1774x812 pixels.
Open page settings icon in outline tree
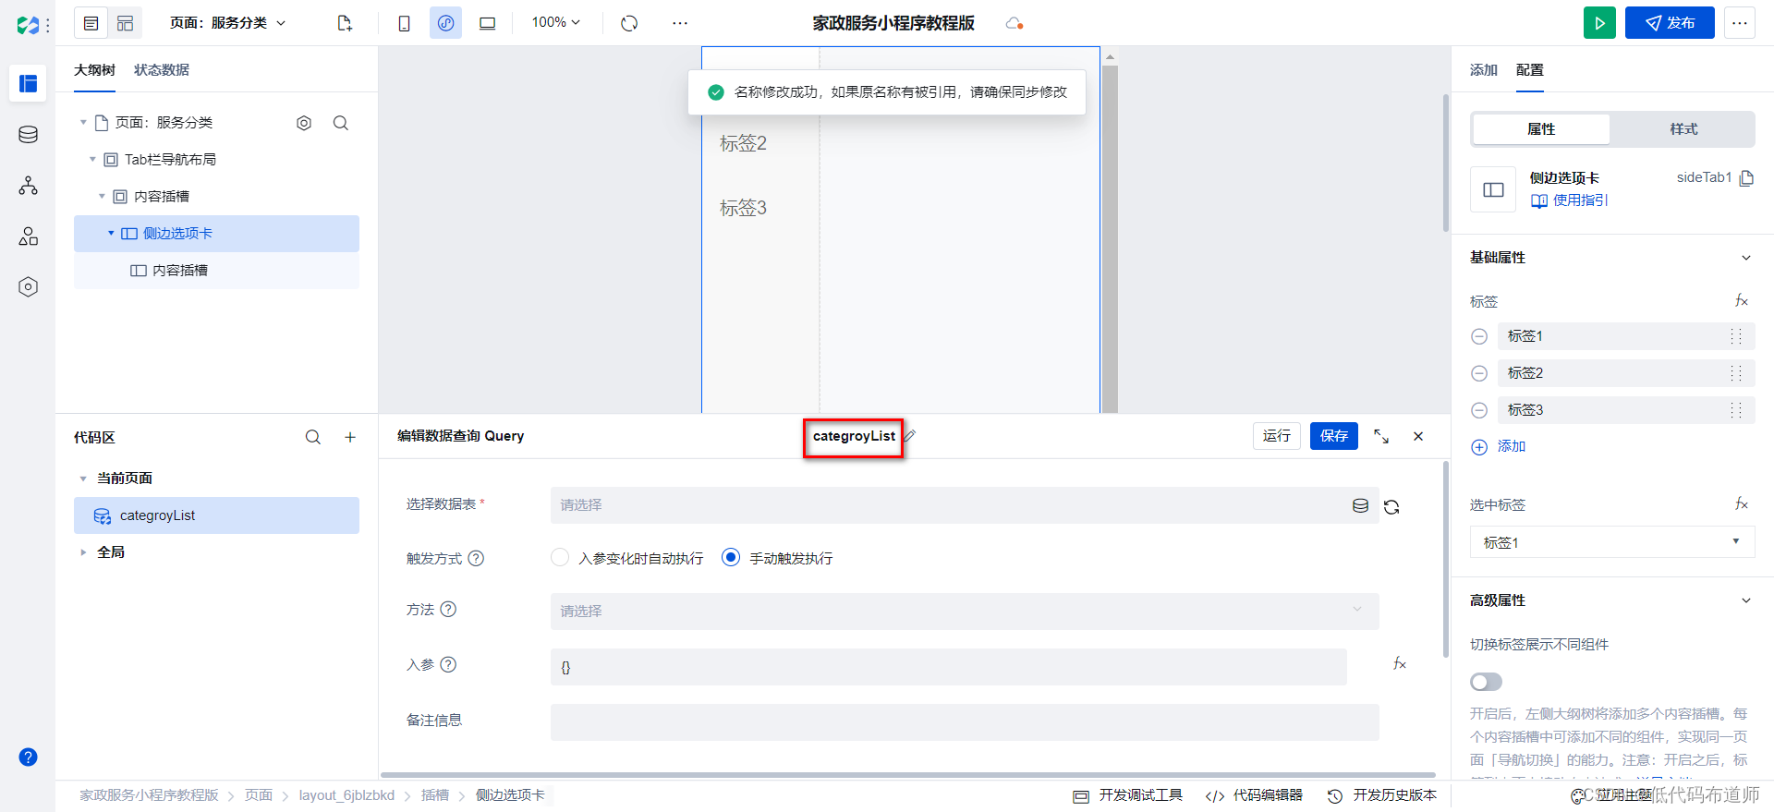[304, 123]
